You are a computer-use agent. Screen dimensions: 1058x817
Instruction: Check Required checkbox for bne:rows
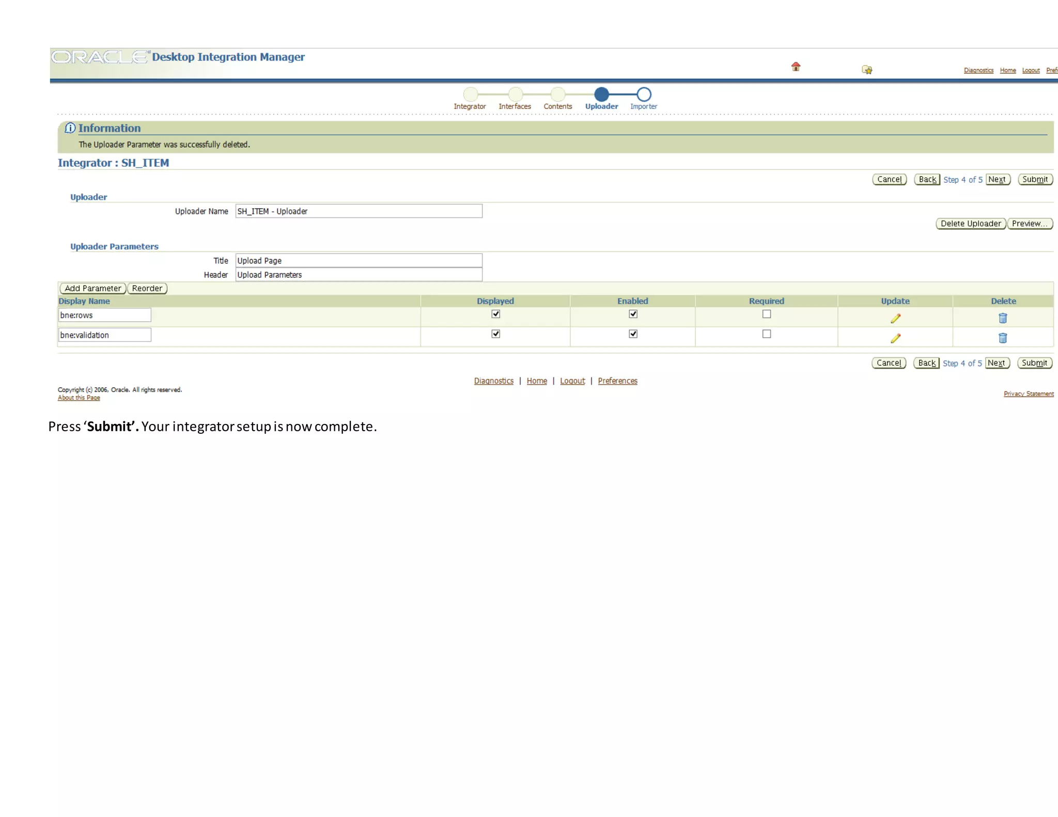pos(767,314)
